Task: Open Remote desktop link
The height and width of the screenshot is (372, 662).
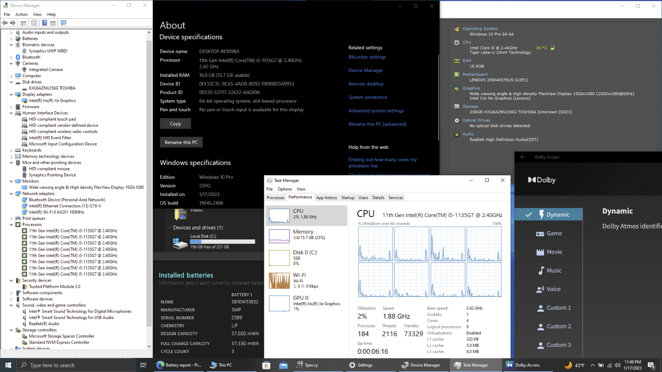Action: coord(366,84)
